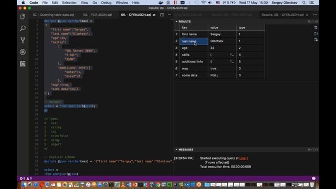Collapse the RESULTS section
The height and width of the screenshot is (189, 336).
click(183, 22)
